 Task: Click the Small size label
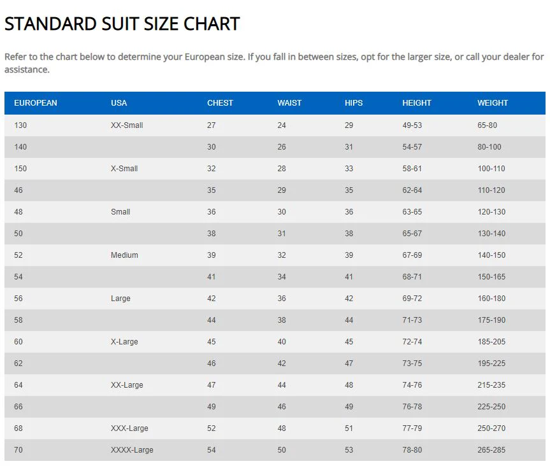(x=120, y=212)
